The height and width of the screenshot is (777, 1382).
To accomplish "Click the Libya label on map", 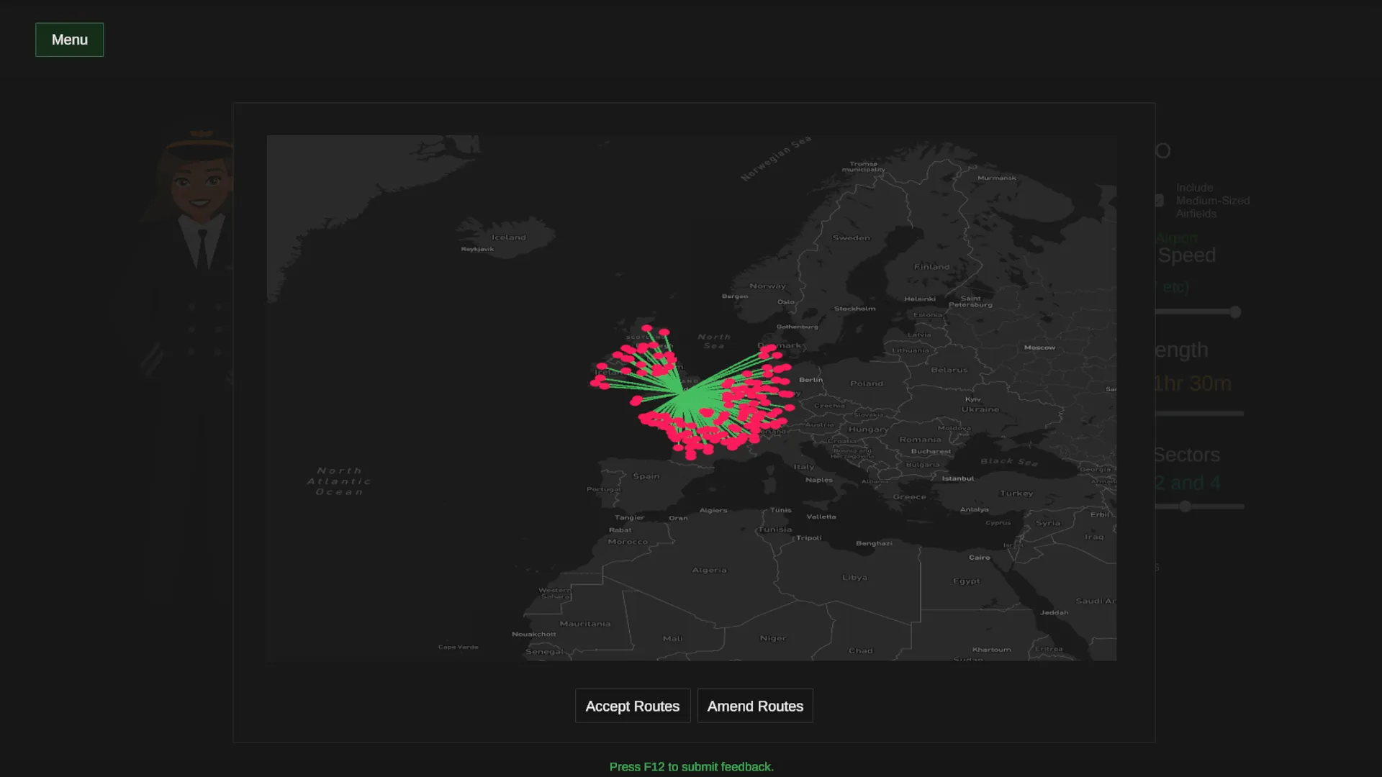I will click(854, 578).
